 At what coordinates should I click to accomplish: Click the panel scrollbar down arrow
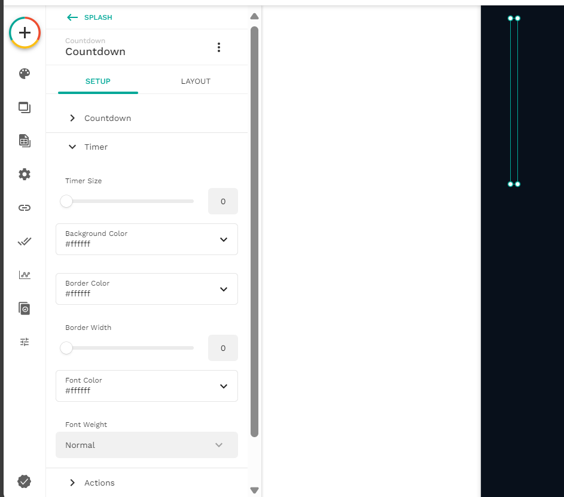coord(254,490)
